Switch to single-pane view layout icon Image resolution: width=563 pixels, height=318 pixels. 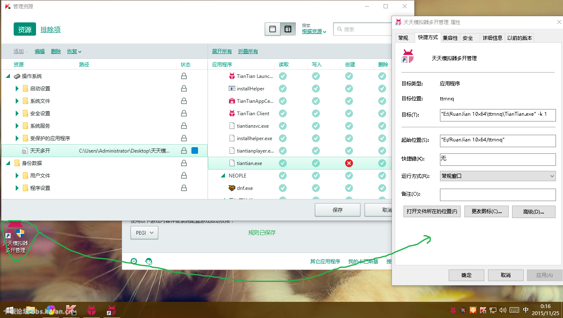pyautogui.click(x=273, y=29)
